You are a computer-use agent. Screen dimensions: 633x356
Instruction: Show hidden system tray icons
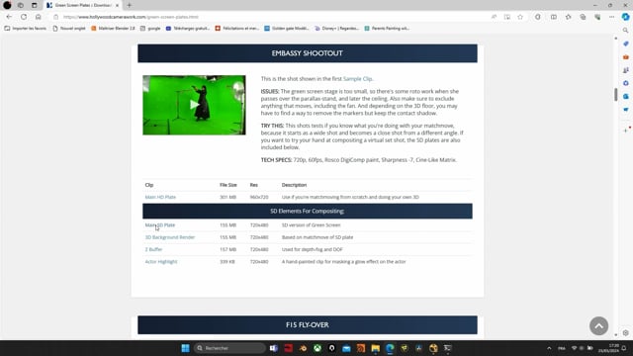click(549, 348)
